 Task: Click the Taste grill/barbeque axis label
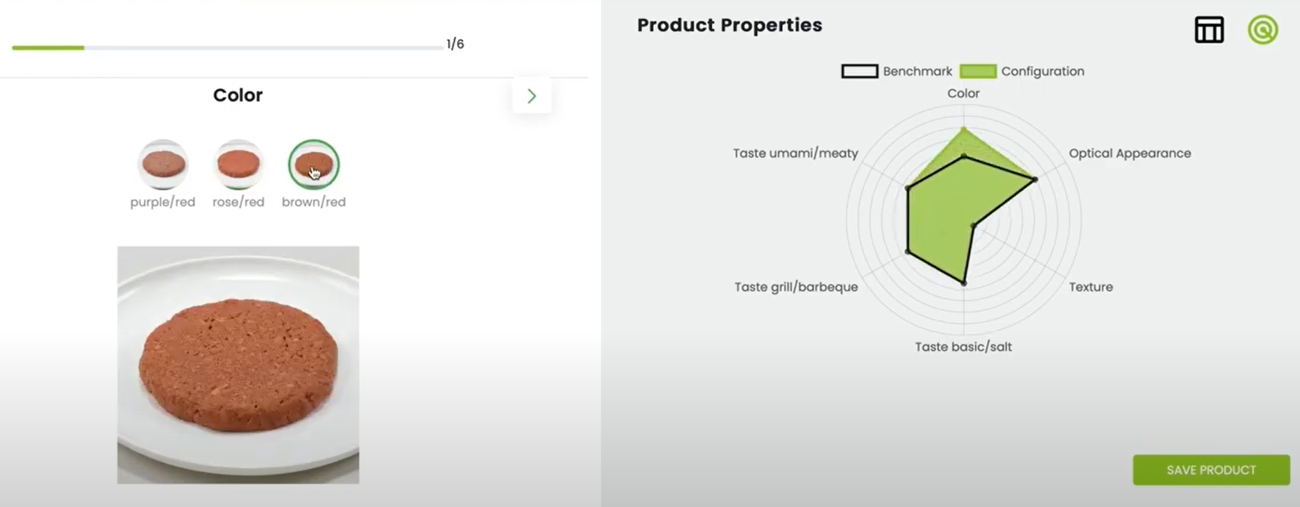pos(796,287)
